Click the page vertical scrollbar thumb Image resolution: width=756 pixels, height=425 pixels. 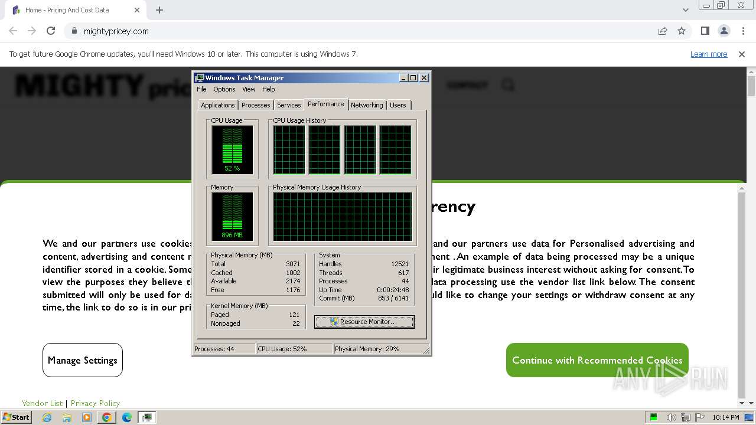[x=751, y=86]
